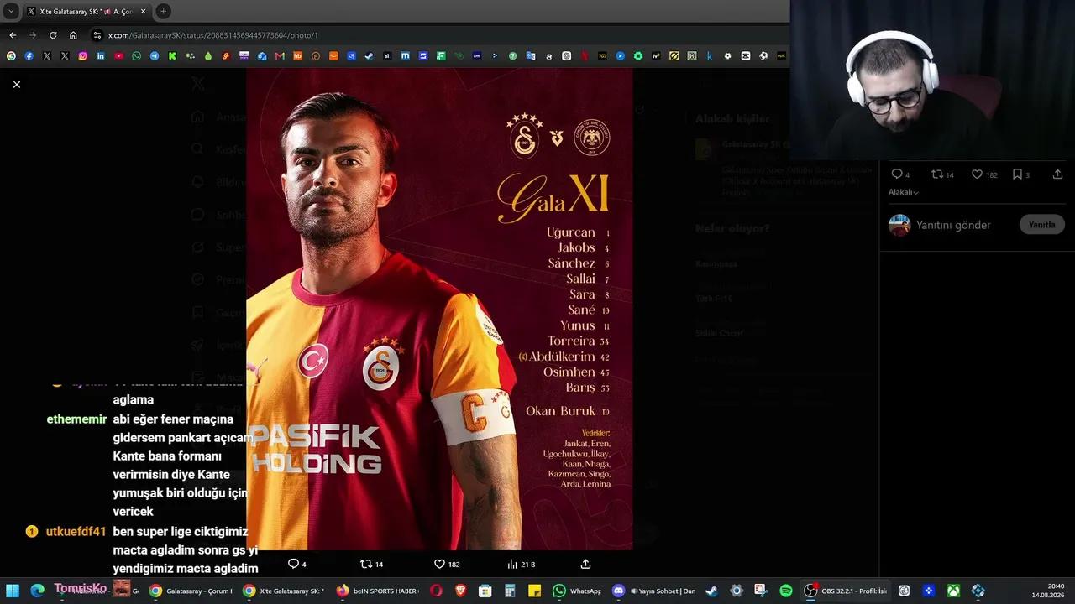Open the Telegram bookmark
The image size is (1075, 604).
[x=155, y=56]
